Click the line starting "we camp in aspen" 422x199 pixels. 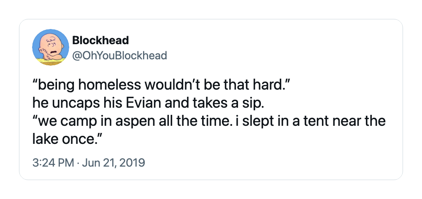(x=209, y=121)
